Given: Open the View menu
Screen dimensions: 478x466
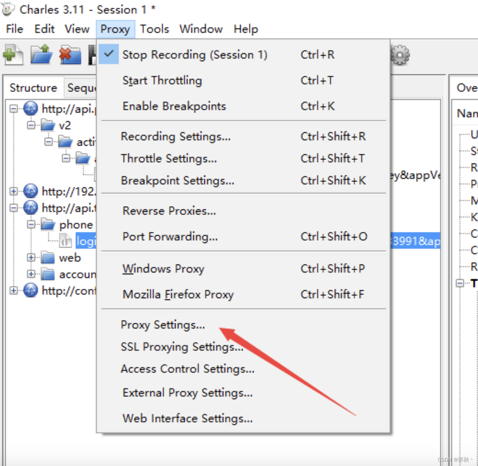Looking at the screenshot, I should click(x=77, y=29).
